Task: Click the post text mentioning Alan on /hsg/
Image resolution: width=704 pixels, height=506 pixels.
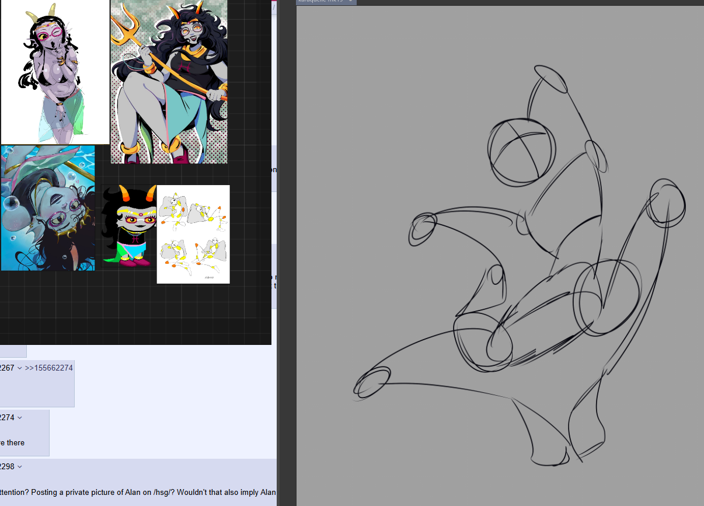Action: pyautogui.click(x=138, y=492)
